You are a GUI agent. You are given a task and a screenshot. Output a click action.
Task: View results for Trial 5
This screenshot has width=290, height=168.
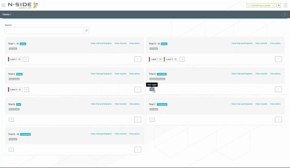point(261,74)
